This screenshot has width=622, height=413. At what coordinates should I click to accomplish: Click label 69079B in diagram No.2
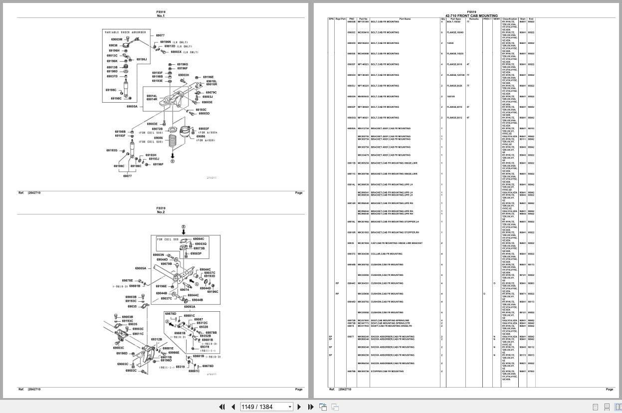[166, 264]
